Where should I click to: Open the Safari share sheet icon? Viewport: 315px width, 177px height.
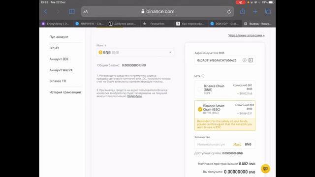coord(243,11)
